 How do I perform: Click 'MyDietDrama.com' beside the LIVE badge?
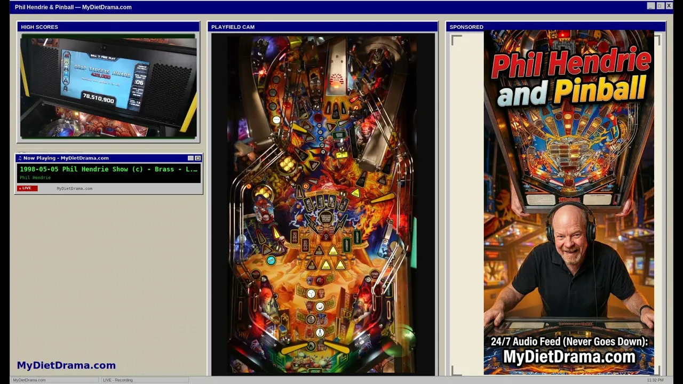74,188
